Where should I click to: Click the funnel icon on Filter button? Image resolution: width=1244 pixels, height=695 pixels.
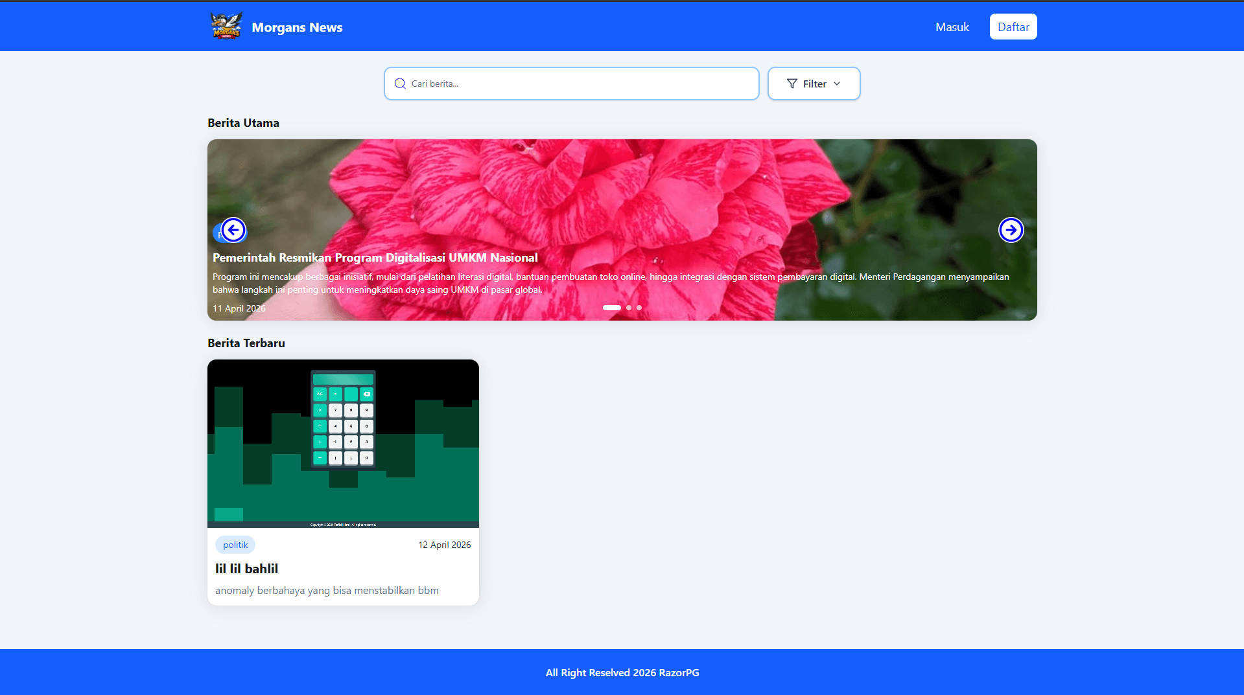pos(792,84)
